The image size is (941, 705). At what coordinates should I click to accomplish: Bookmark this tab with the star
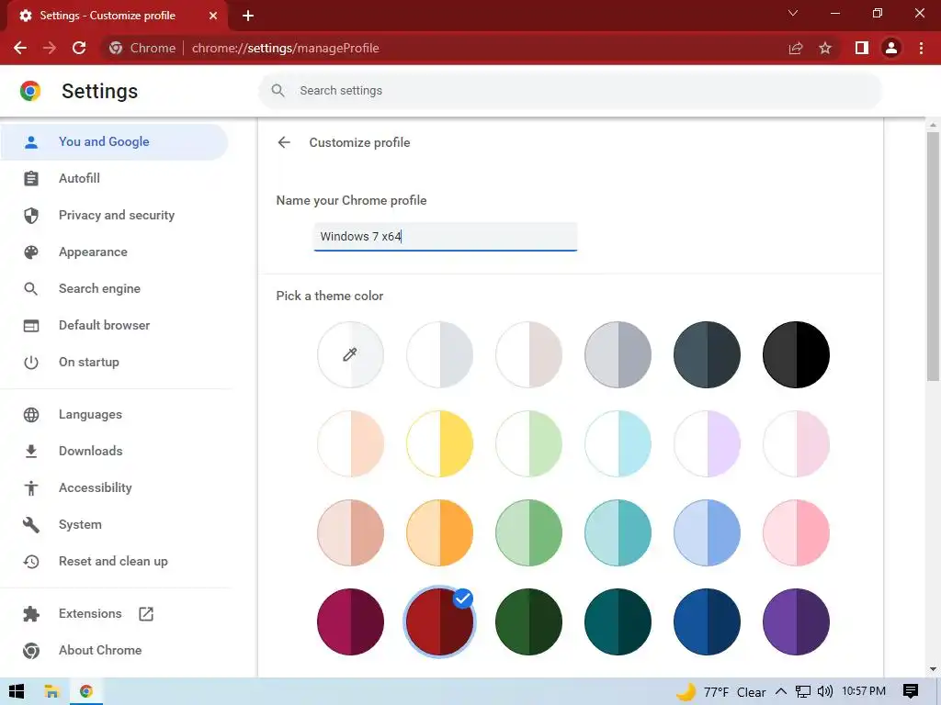pyautogui.click(x=825, y=48)
